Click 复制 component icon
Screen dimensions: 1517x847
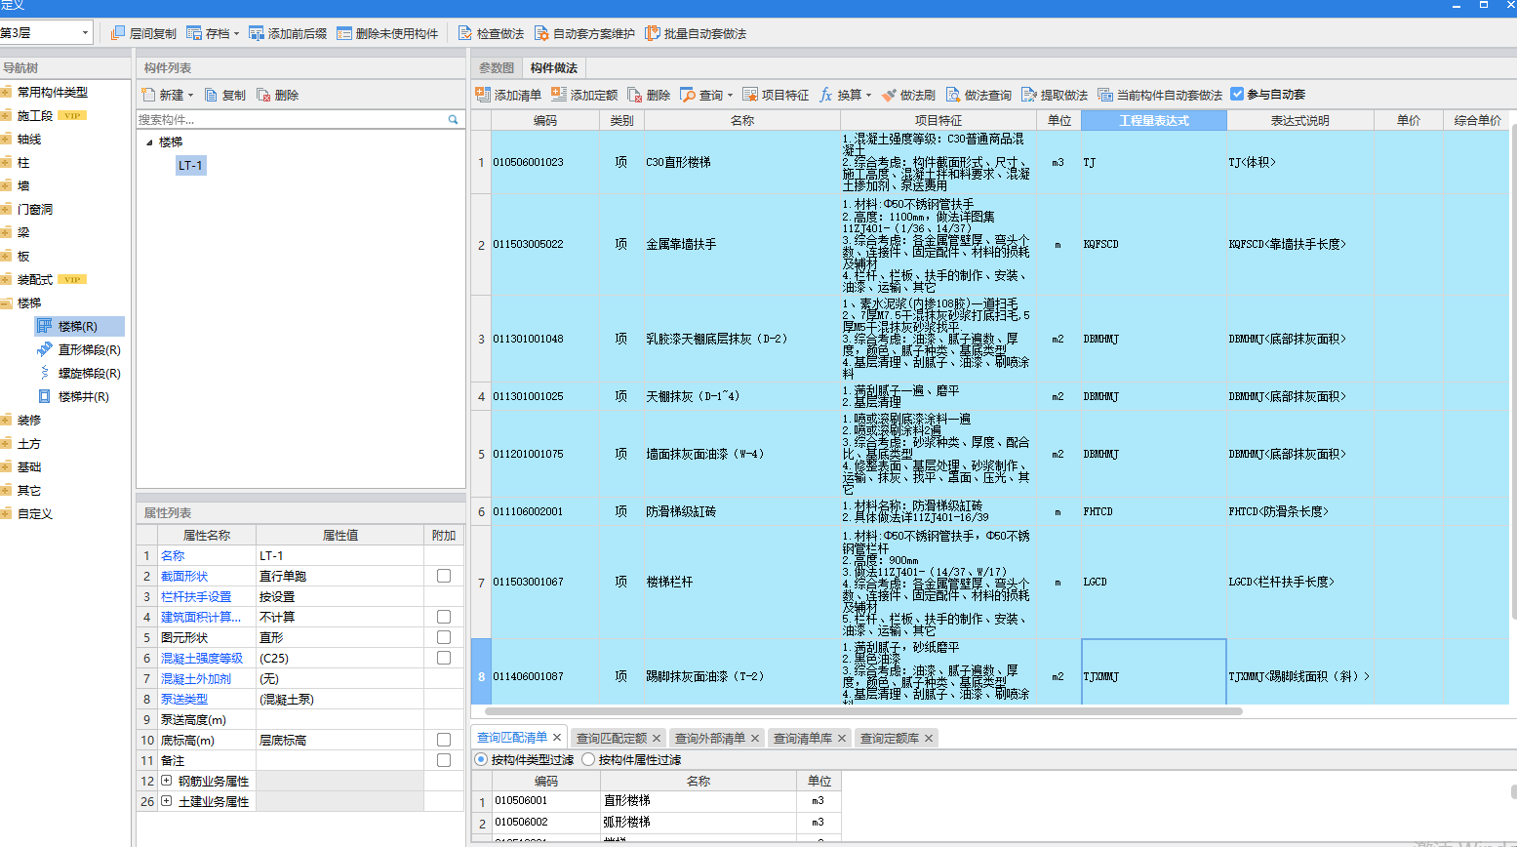click(x=211, y=95)
